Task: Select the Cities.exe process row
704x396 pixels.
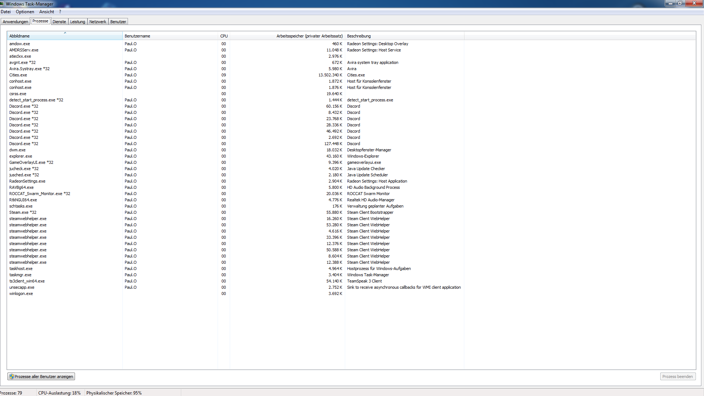Action: [x=235, y=75]
